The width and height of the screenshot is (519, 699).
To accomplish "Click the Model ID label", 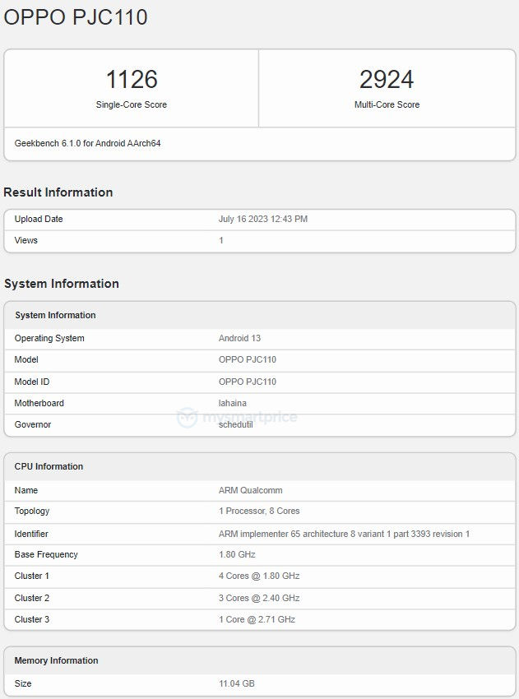I will click(x=32, y=382).
